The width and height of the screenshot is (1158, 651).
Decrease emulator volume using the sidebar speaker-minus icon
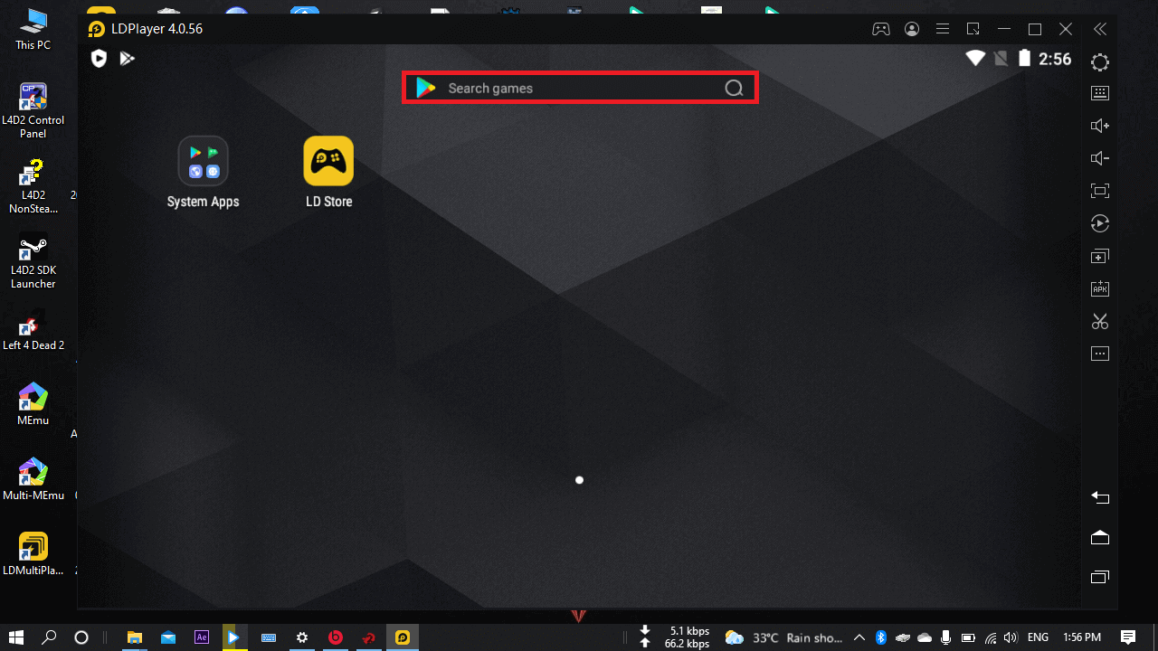tap(1100, 158)
